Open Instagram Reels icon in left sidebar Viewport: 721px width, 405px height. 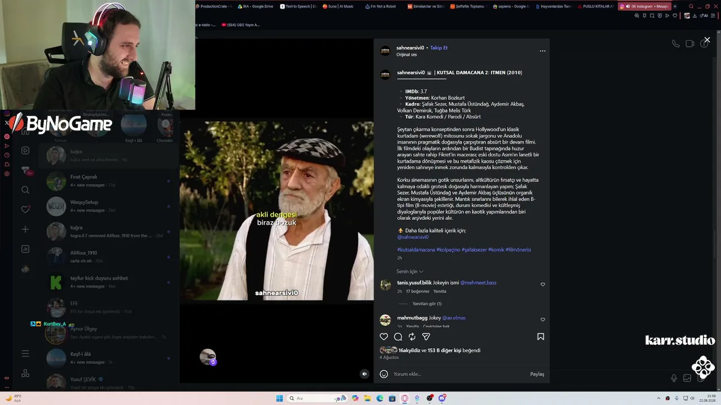click(x=25, y=150)
